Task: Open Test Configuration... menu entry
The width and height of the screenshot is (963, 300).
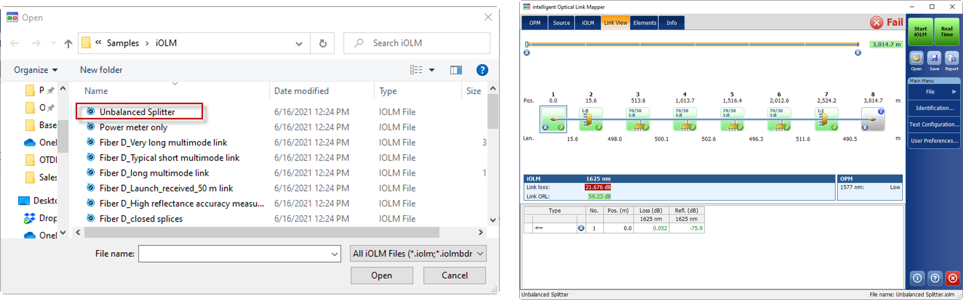Action: click(x=934, y=125)
